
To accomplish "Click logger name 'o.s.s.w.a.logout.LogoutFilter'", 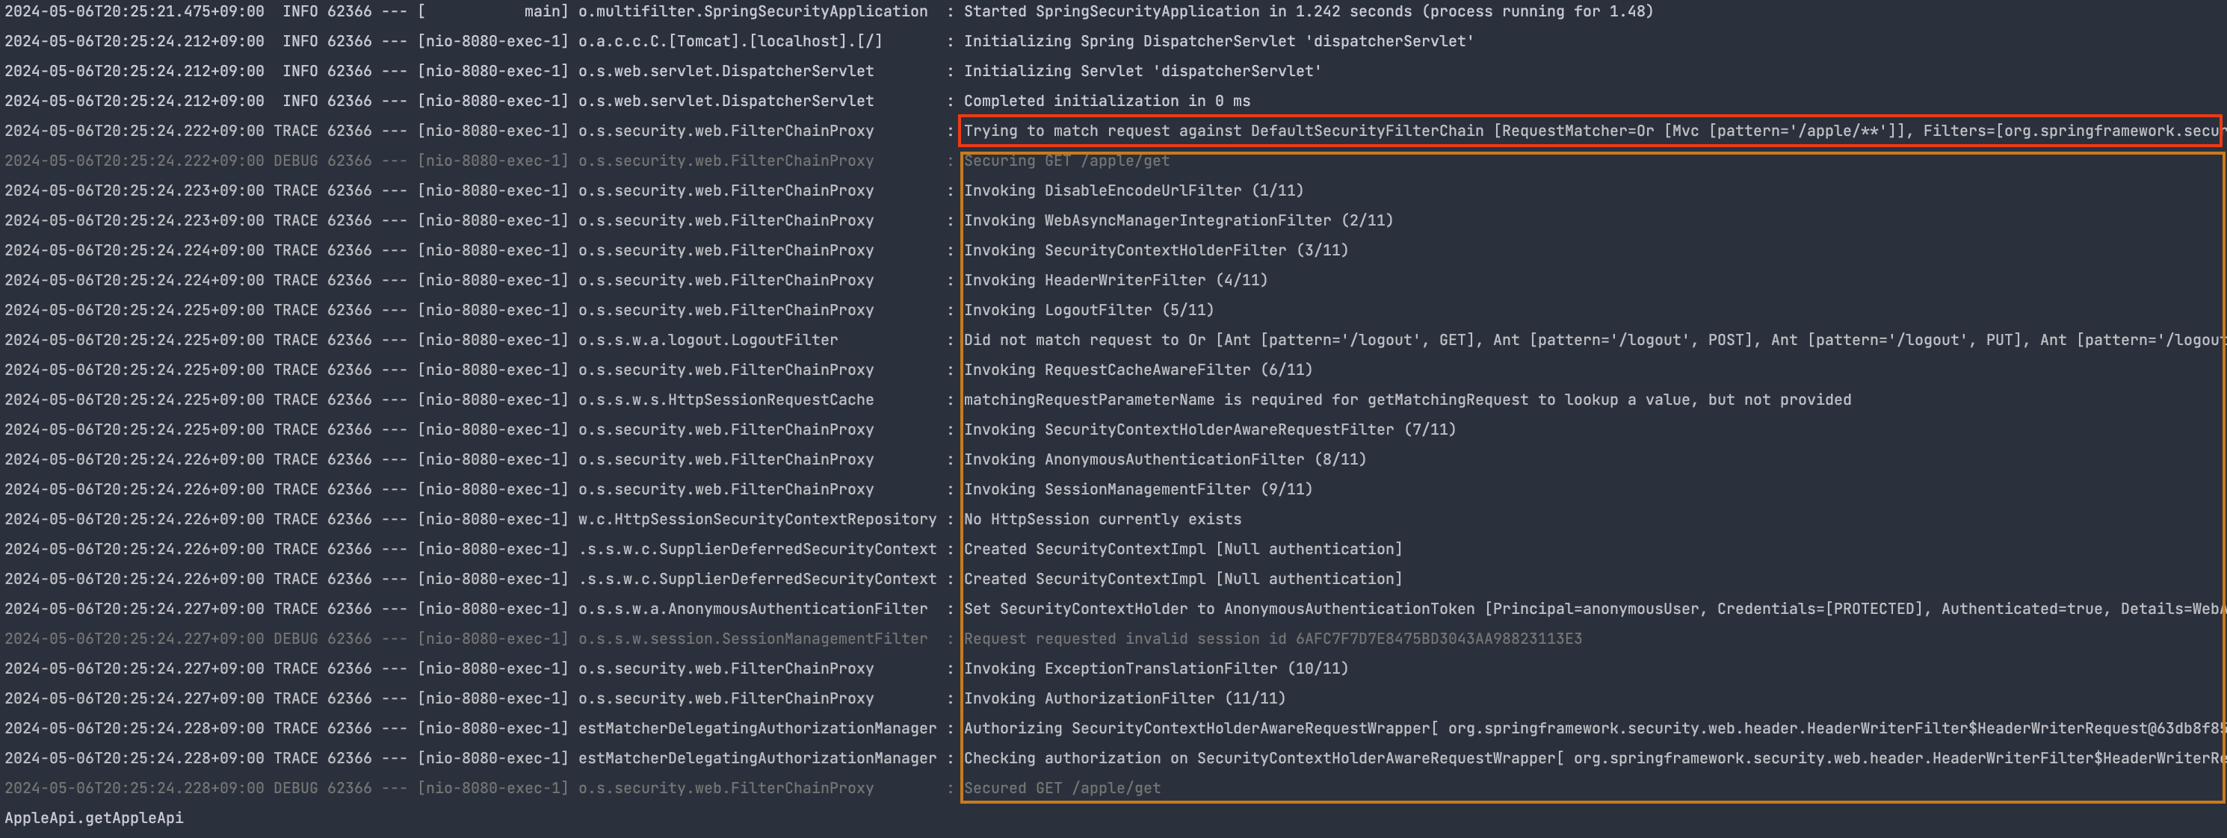I will pos(708,341).
